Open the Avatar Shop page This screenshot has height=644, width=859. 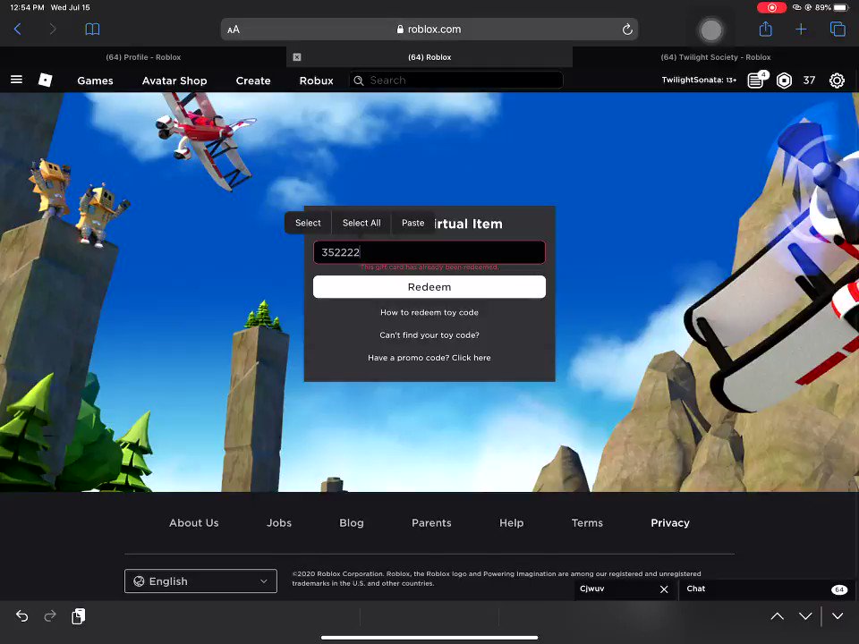[x=174, y=80]
